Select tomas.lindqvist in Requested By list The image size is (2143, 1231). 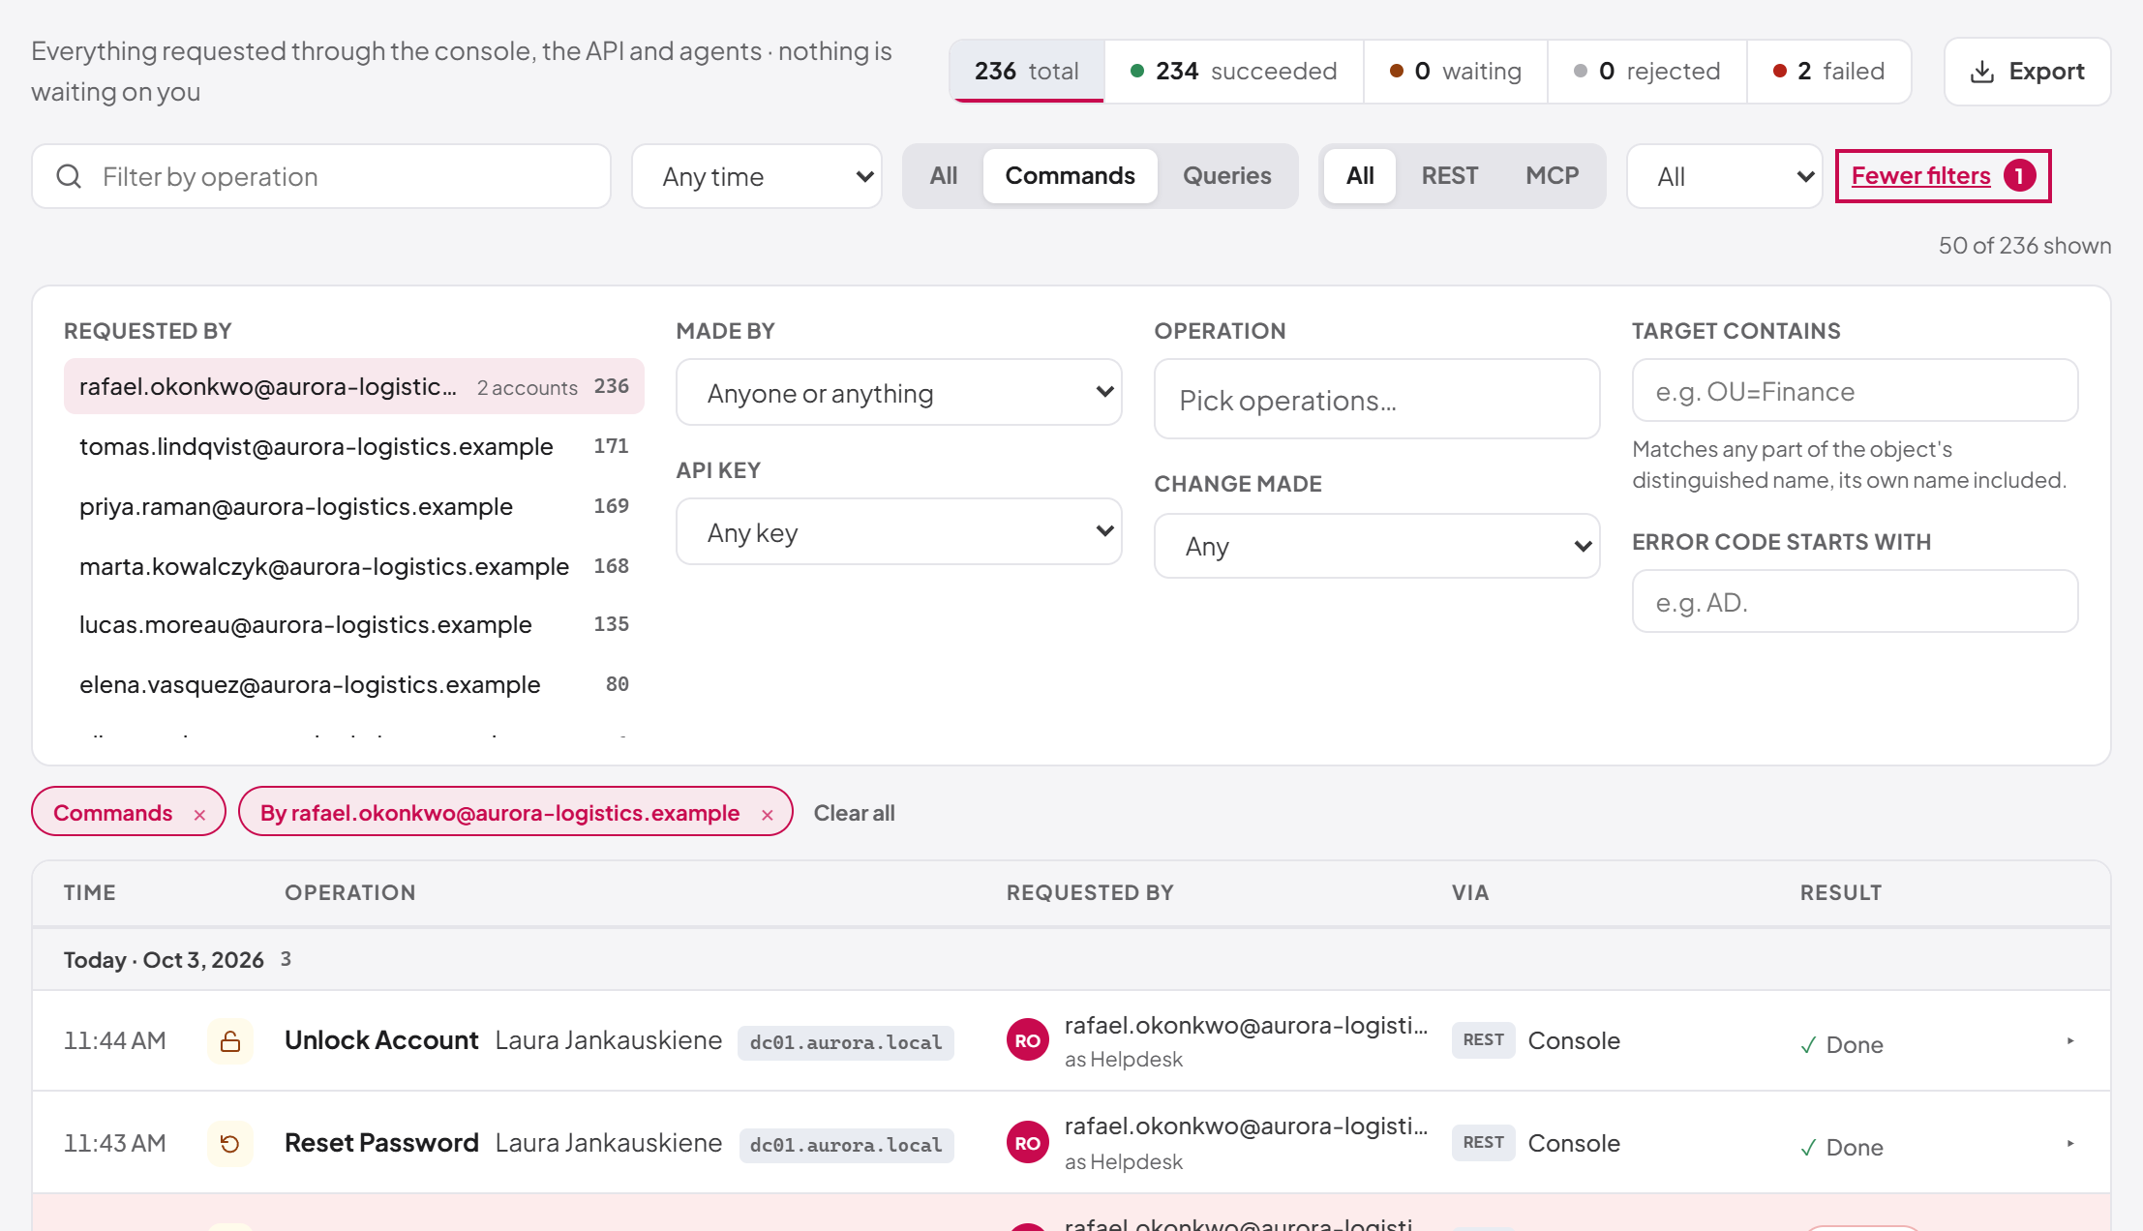click(354, 446)
